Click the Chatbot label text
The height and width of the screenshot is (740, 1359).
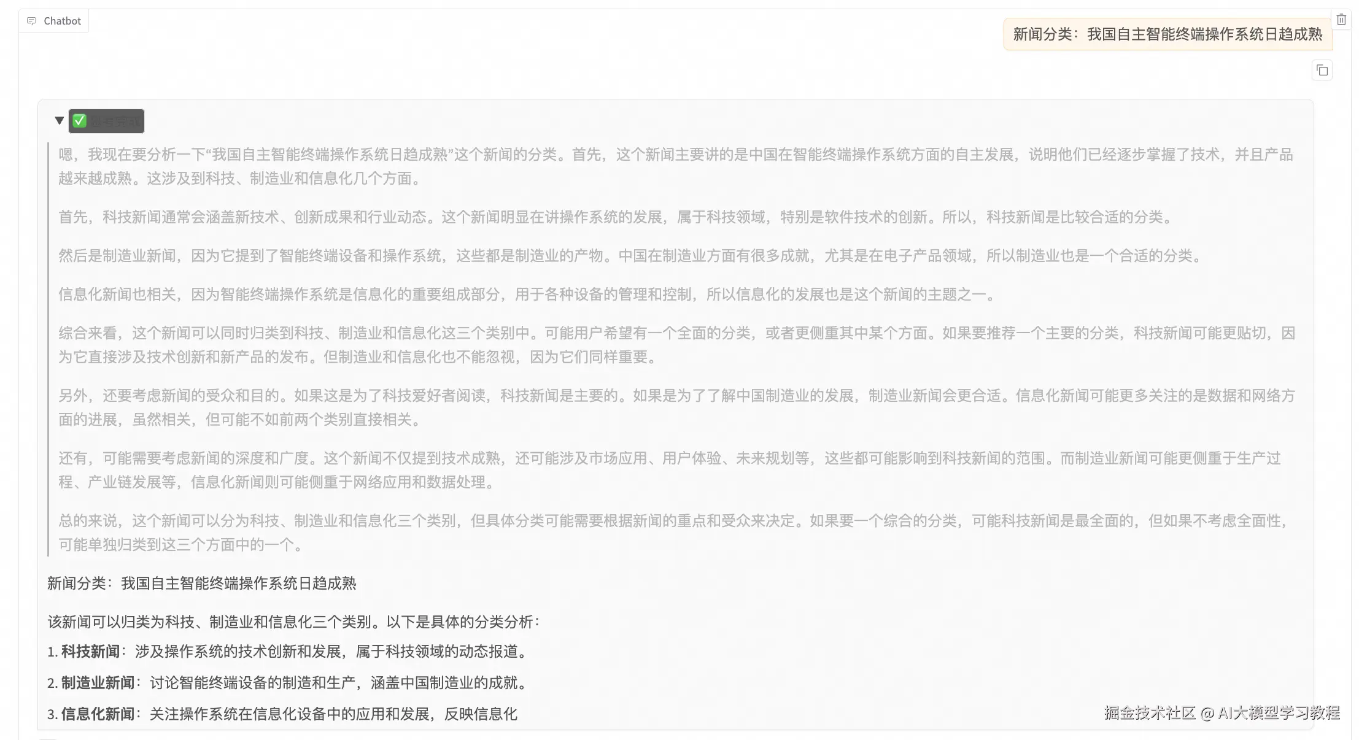coord(62,21)
